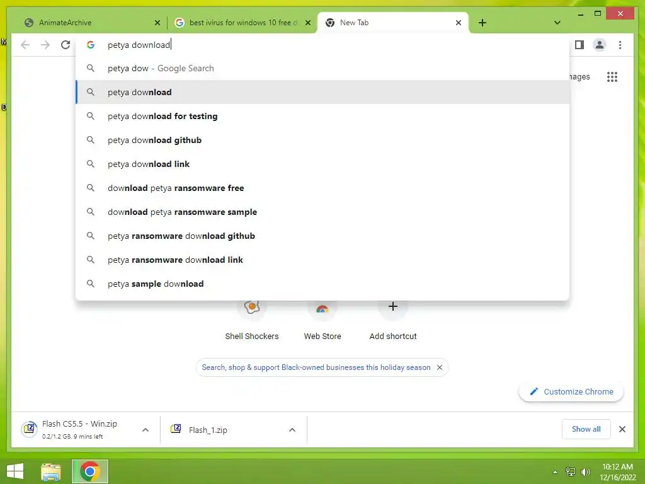
Task: Select the New Tab tab
Action: coord(393,23)
